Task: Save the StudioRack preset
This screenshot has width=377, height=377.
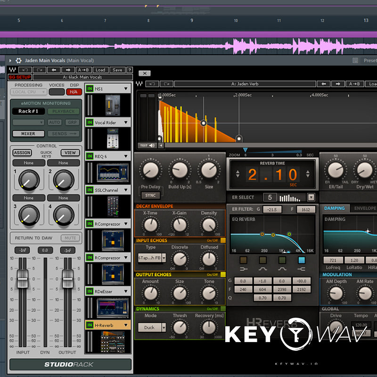Action: 117,70
